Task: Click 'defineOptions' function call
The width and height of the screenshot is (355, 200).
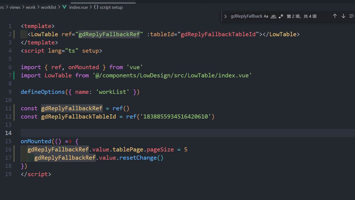Action: [x=43, y=92]
